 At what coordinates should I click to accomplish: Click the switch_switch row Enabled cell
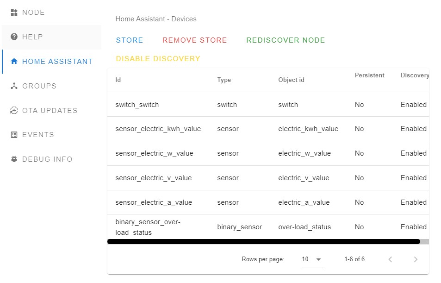(413, 105)
